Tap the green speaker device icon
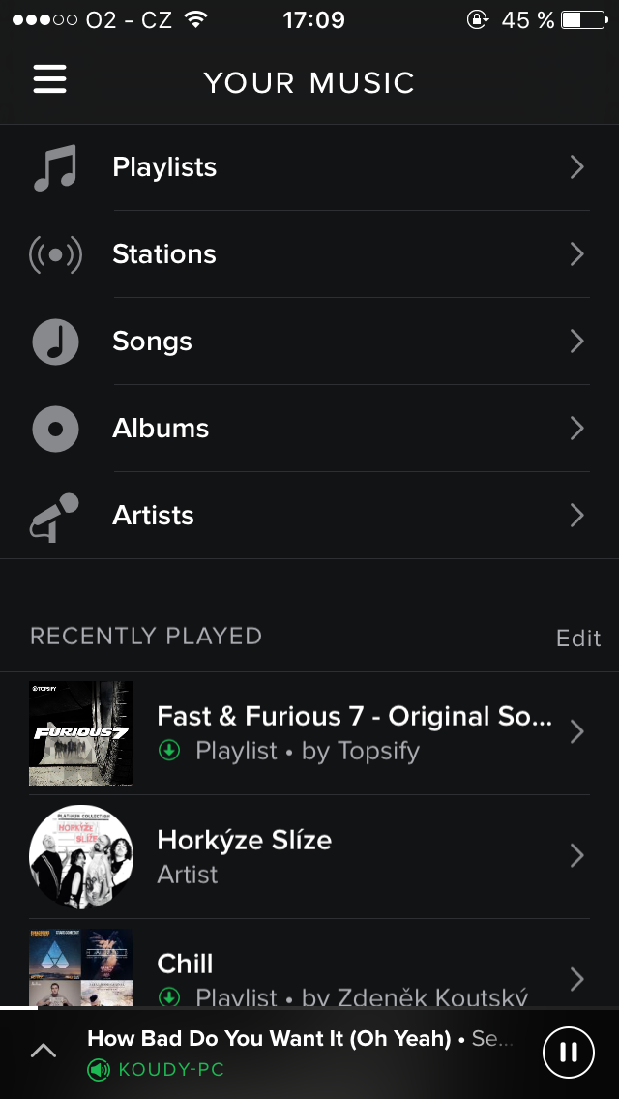This screenshot has width=619, height=1099. click(99, 1070)
